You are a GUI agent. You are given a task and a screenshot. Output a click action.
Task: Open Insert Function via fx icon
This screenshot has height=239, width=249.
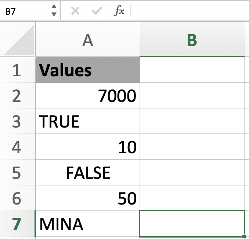click(x=119, y=11)
